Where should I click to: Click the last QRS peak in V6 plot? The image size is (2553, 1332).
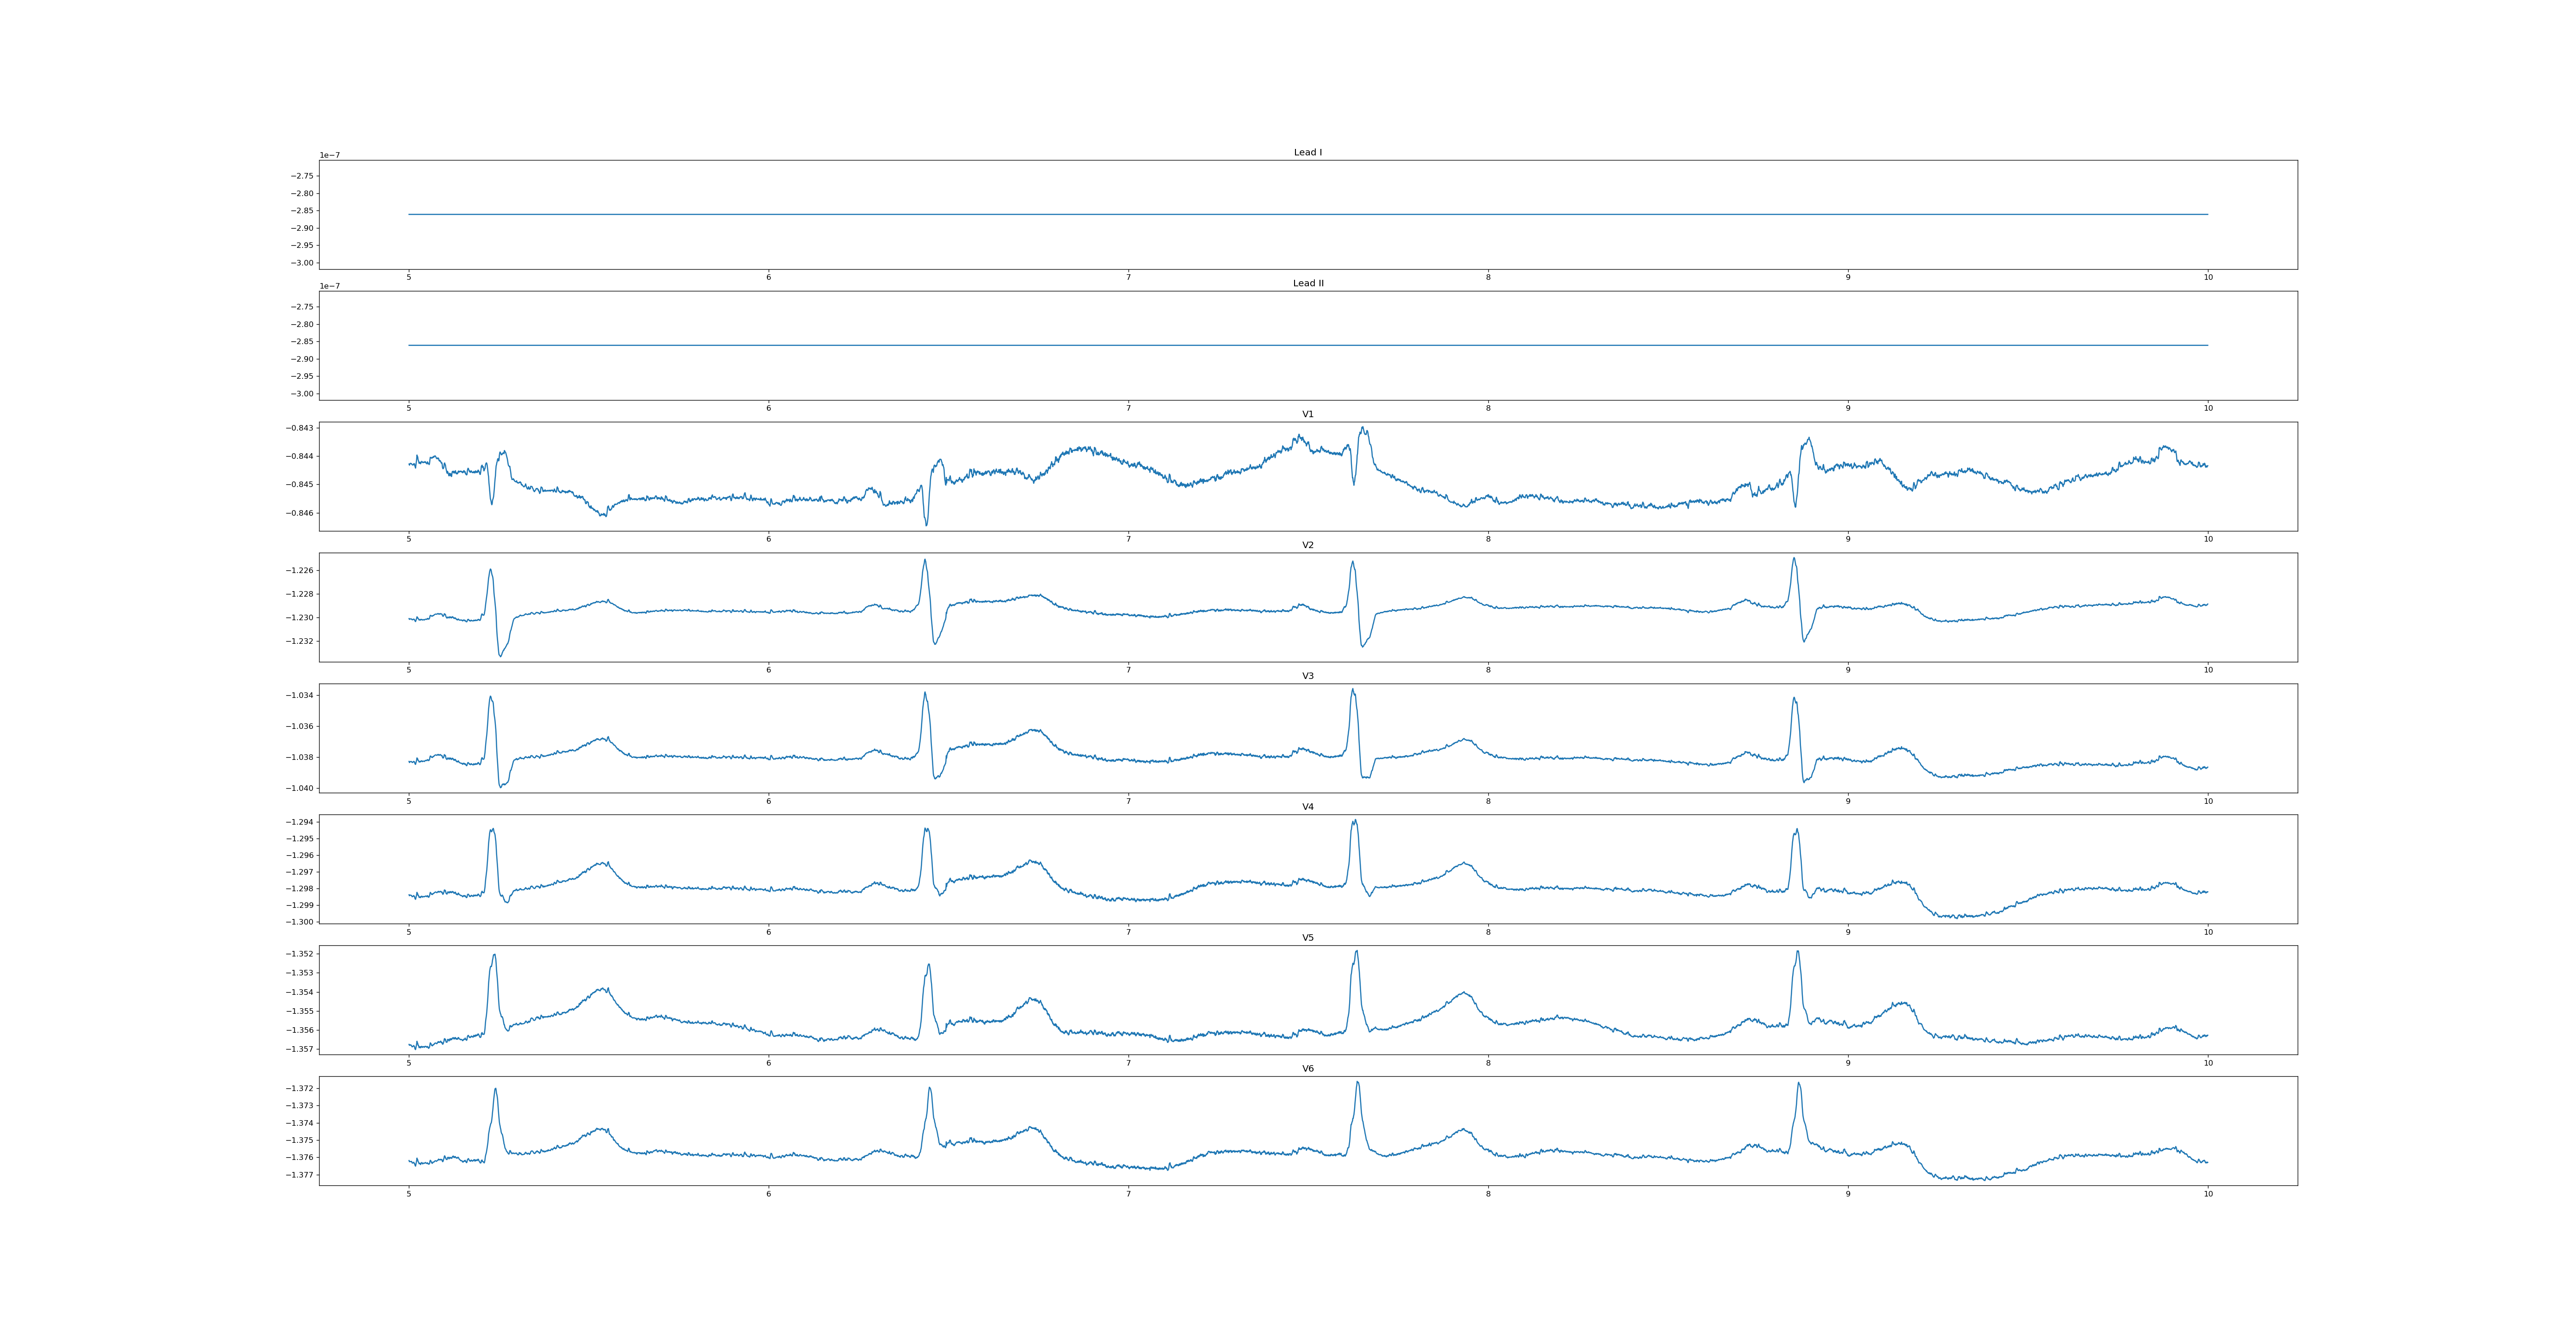pyautogui.click(x=1798, y=1083)
